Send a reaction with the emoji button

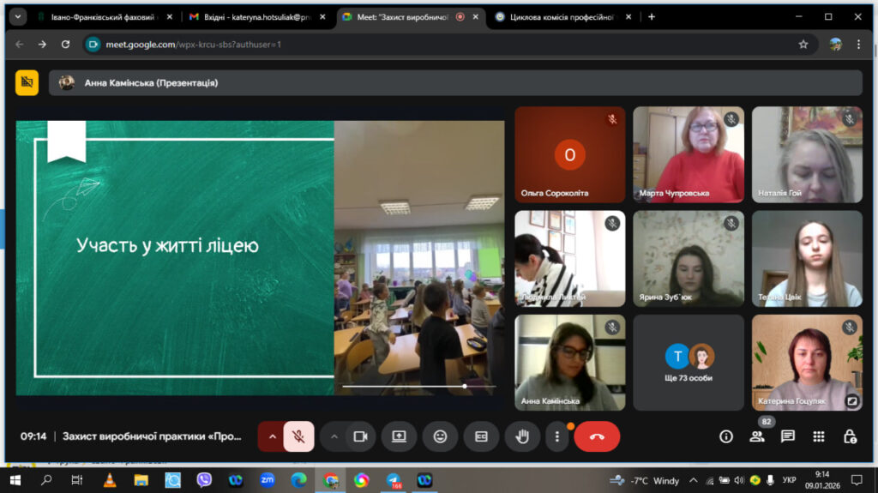tap(440, 436)
